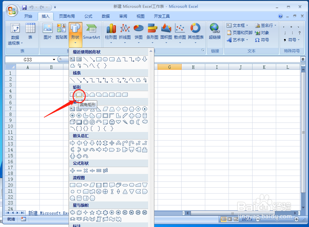Select flowchart decision diamond shape

(85, 185)
